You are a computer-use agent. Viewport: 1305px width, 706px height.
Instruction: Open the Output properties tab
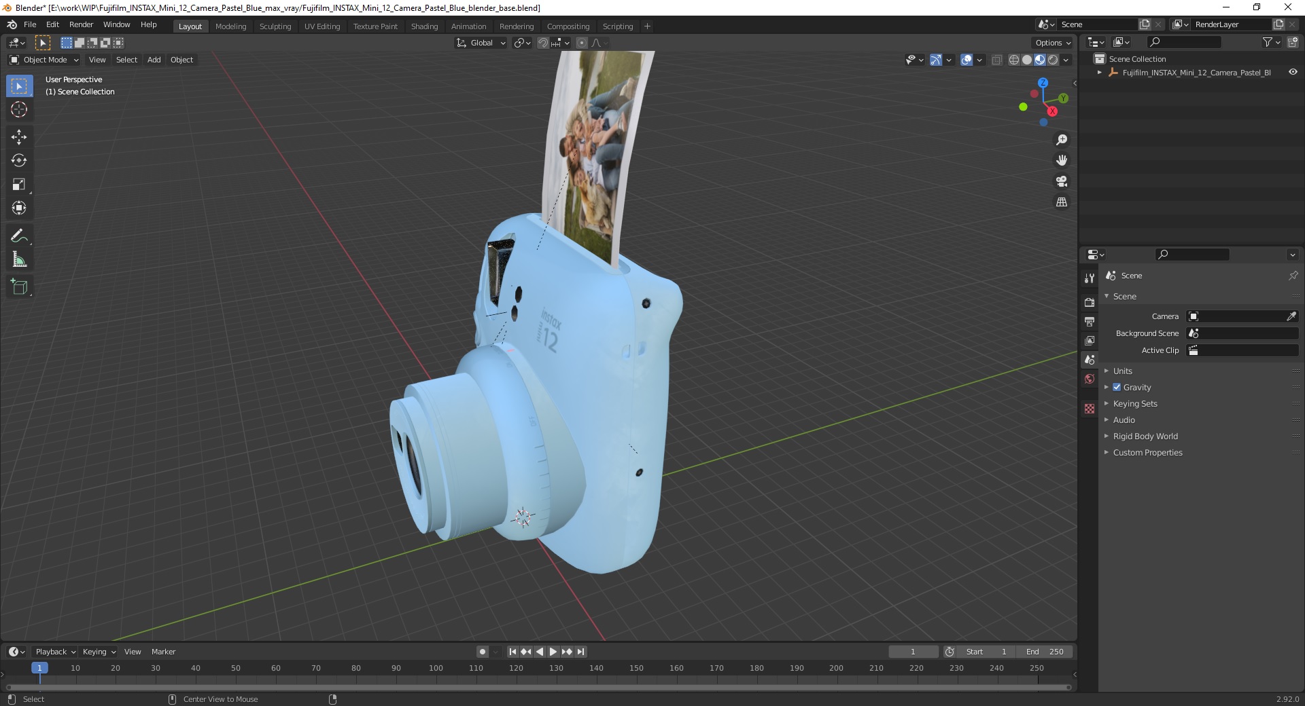point(1090,321)
